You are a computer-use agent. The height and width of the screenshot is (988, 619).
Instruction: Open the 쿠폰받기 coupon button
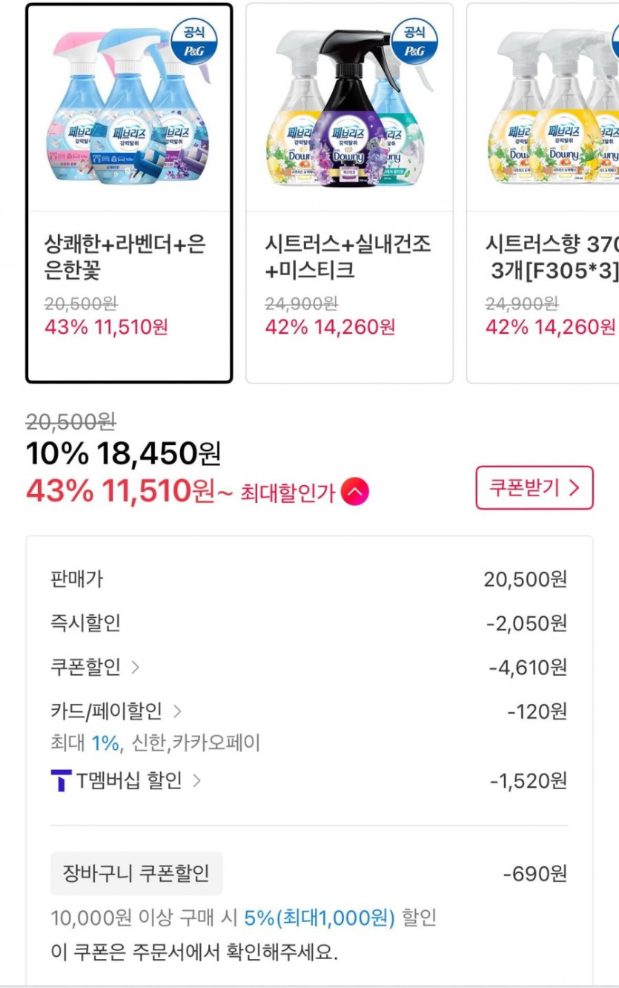(534, 487)
